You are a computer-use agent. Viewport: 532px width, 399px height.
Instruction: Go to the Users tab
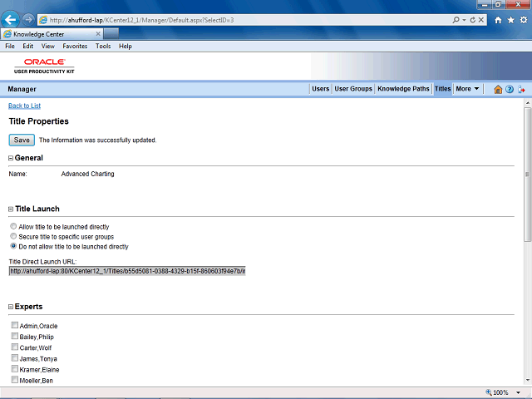click(x=321, y=89)
